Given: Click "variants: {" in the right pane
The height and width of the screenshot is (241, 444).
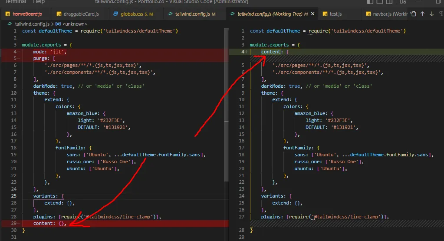Looking at the screenshot, I should tap(276, 196).
